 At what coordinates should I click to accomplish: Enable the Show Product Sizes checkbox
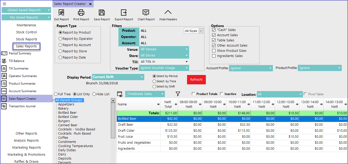point(214,51)
